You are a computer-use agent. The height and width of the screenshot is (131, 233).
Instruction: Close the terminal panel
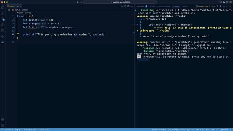pyautogui.click(x=230, y=7)
